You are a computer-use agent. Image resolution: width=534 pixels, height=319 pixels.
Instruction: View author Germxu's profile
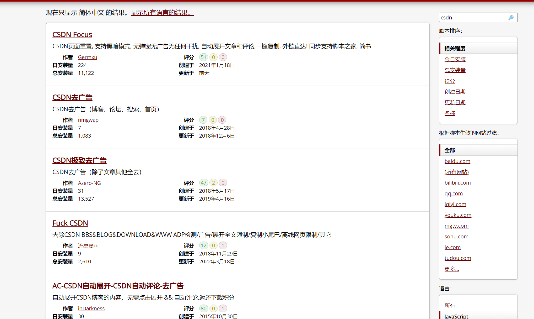[87, 57]
